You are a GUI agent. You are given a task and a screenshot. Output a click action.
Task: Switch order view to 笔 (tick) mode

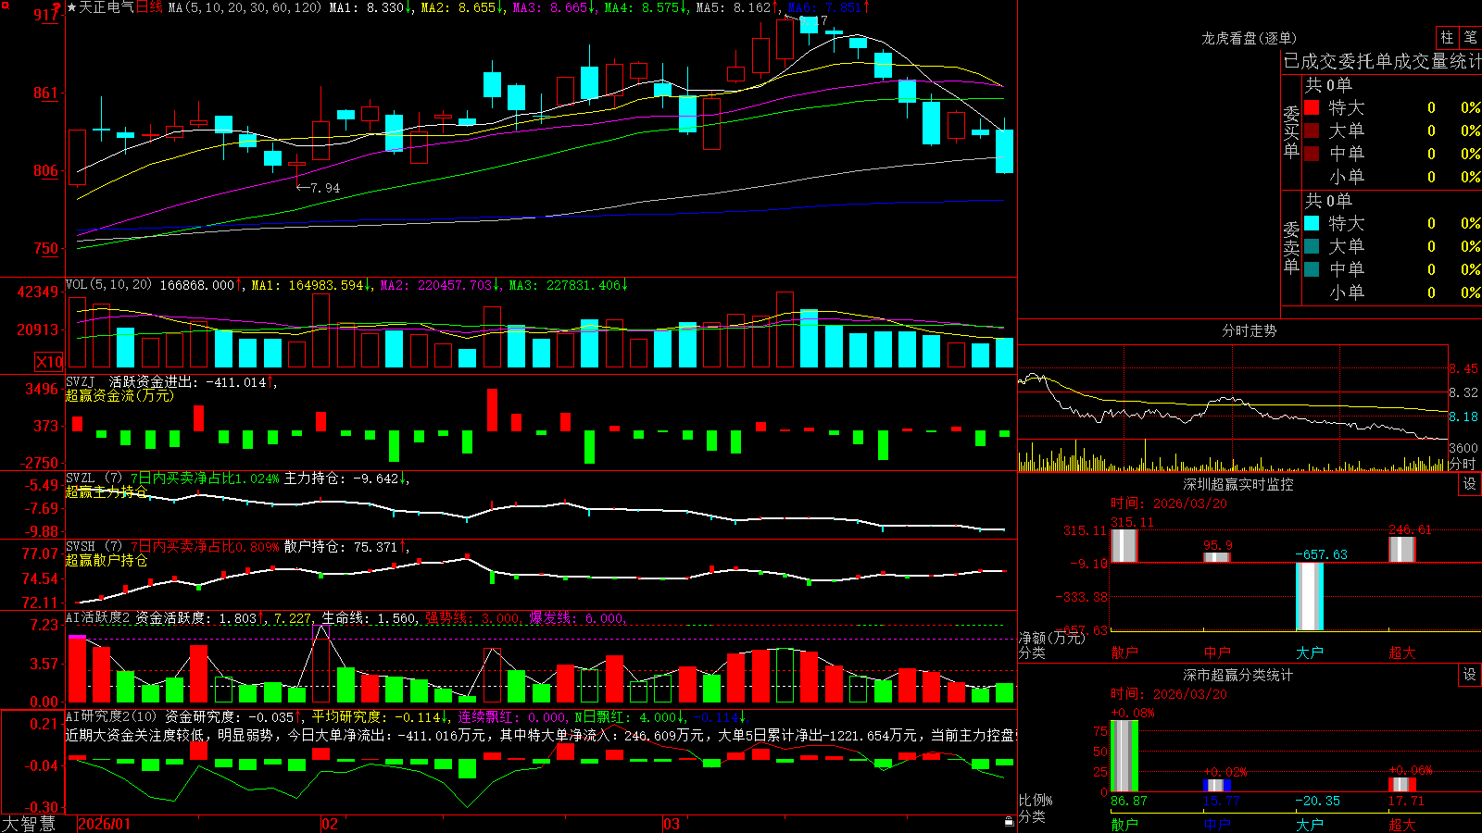coord(1470,37)
